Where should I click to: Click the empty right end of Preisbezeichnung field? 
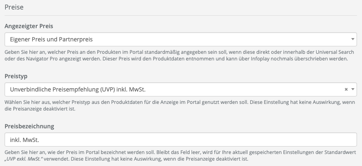(x=332, y=139)
